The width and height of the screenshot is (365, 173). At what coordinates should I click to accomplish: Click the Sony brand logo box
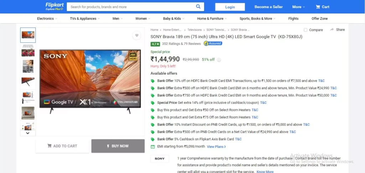pos(160,159)
